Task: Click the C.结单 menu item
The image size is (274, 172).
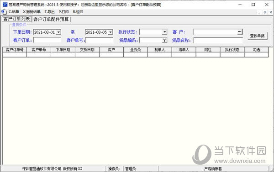Action: click(14, 12)
